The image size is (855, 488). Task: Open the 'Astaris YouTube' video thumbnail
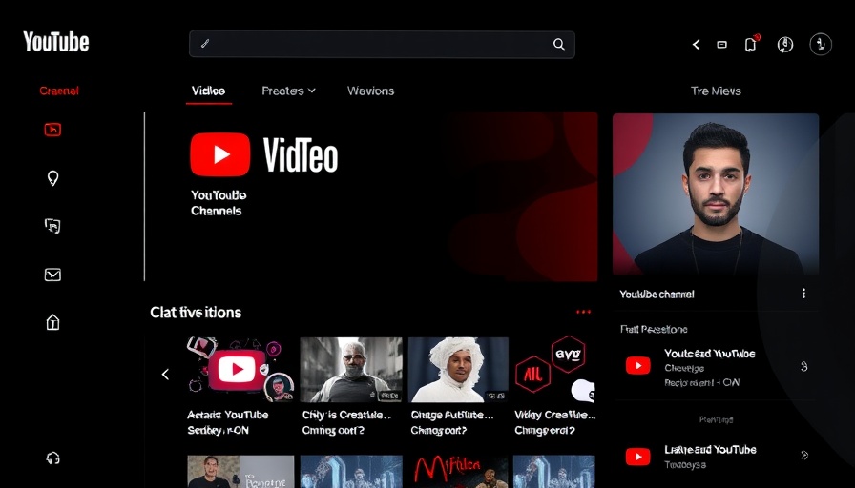point(240,369)
